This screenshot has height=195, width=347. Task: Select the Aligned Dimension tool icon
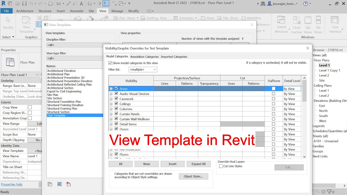(69, 4)
